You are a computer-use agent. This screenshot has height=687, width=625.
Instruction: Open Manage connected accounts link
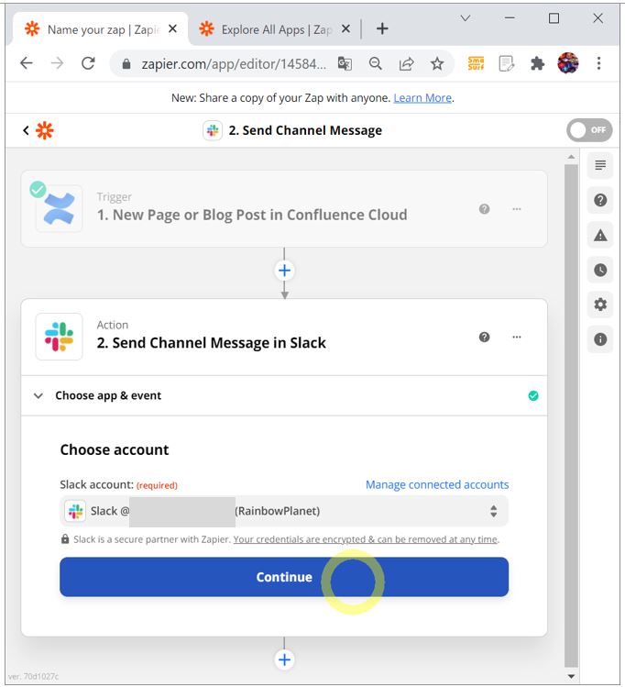437,484
